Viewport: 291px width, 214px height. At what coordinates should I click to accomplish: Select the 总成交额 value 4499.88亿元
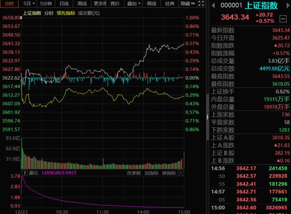(x=275, y=69)
